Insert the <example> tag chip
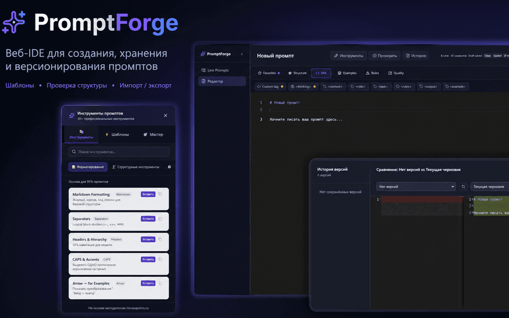509x318 pixels. (455, 86)
